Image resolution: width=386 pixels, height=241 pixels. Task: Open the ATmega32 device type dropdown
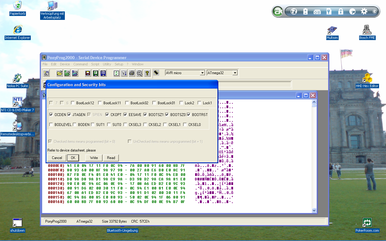pyautogui.click(x=235, y=73)
